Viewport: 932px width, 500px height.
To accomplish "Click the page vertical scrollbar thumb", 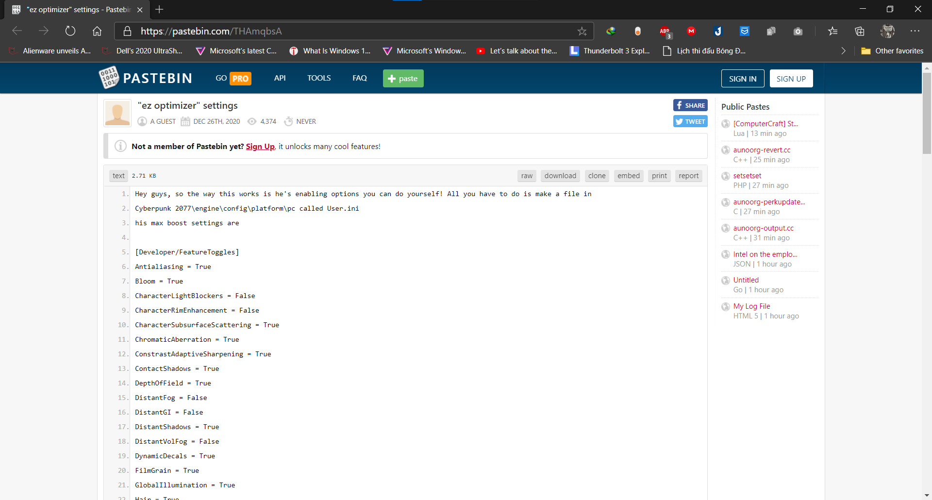I will [x=927, y=113].
